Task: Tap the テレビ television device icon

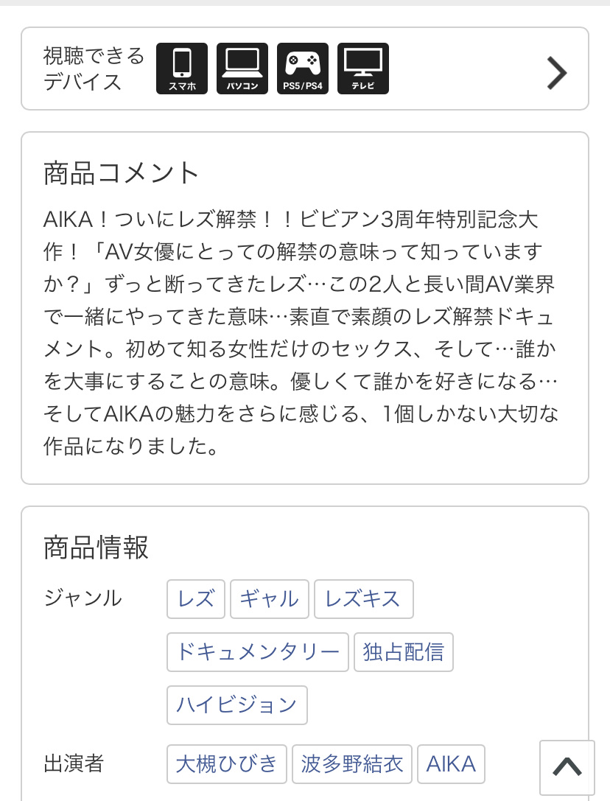Action: [x=363, y=69]
